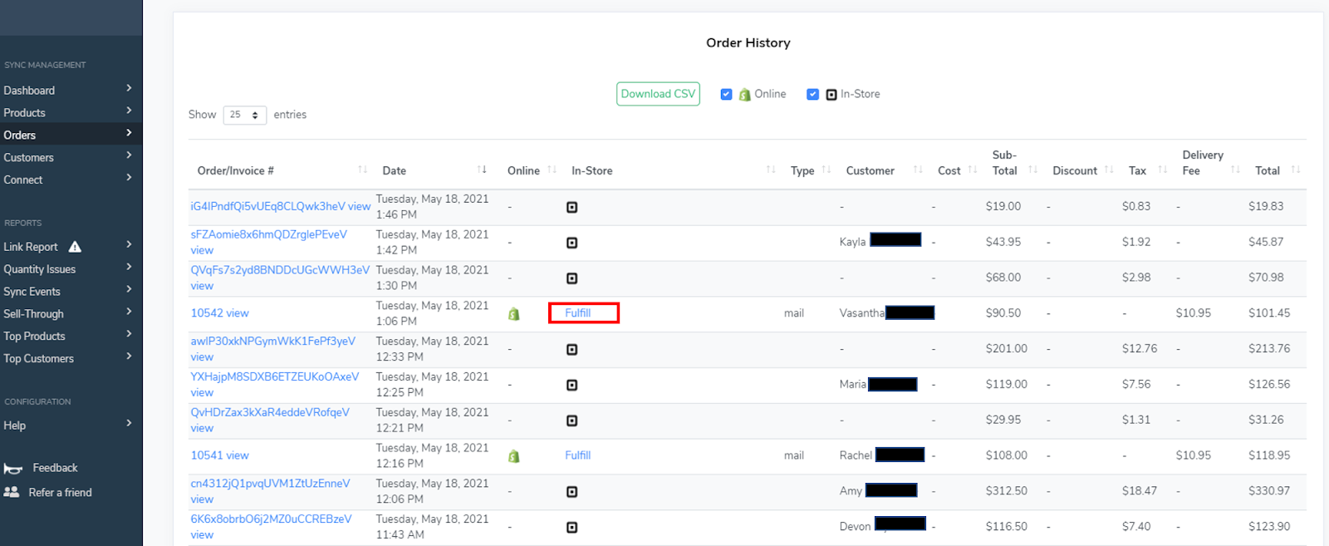Click Fulfill for order 10542
This screenshot has width=1329, height=546.
578,313
